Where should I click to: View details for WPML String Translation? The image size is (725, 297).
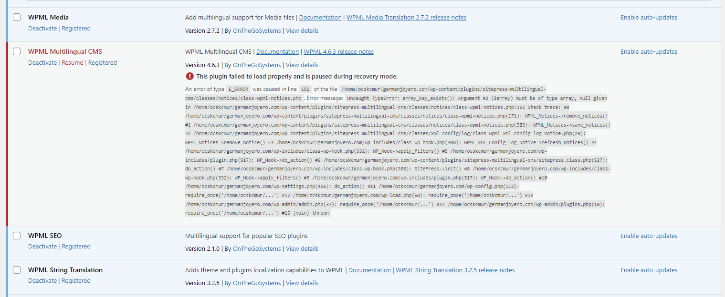(x=302, y=283)
